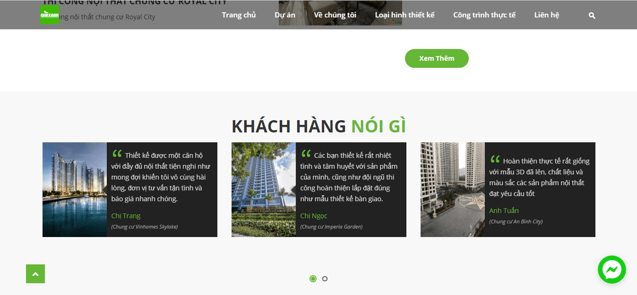Click the Imperia Garden testimonial photo
Viewport: 637px width, 295px height.
tap(264, 189)
